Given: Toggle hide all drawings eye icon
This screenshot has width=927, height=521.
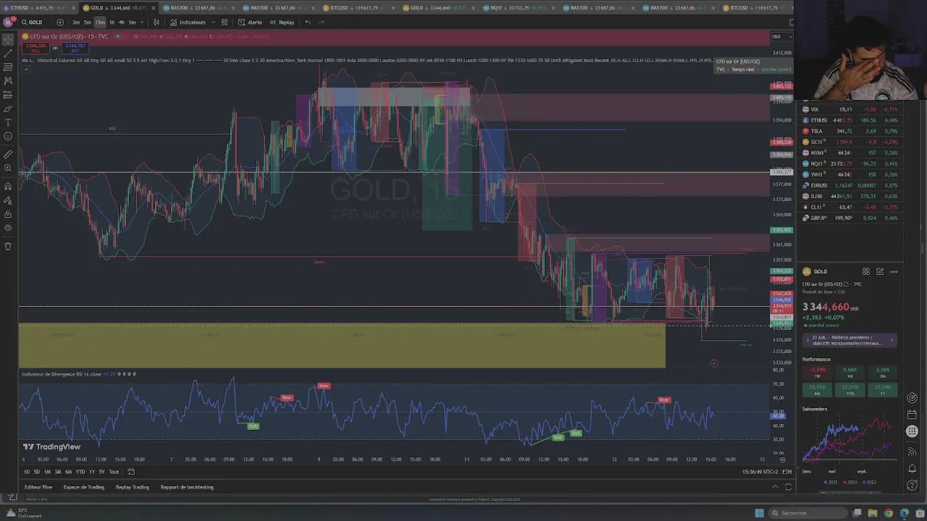Looking at the screenshot, I should (8, 228).
